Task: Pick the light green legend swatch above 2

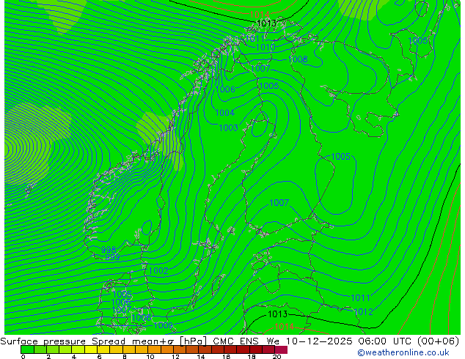Action: [x=53, y=349]
